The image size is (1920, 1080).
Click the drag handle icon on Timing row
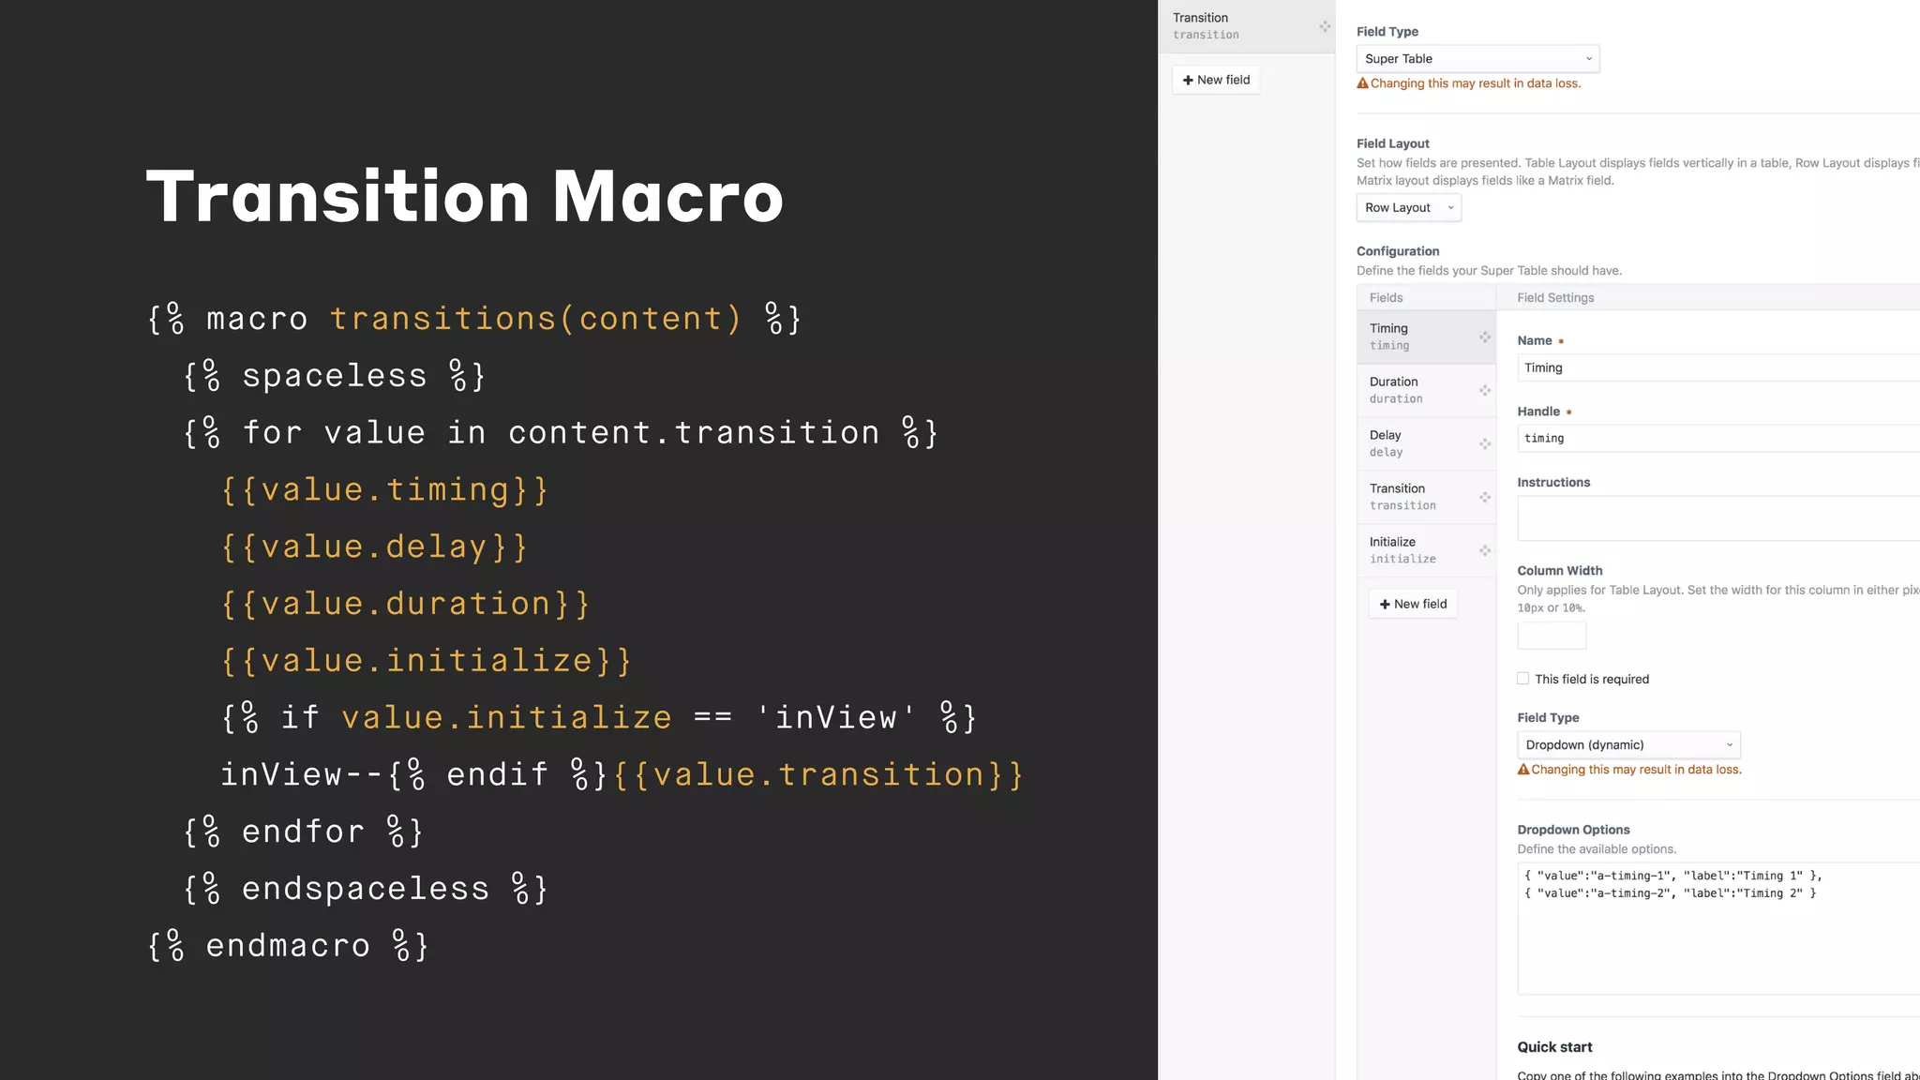click(x=1485, y=337)
